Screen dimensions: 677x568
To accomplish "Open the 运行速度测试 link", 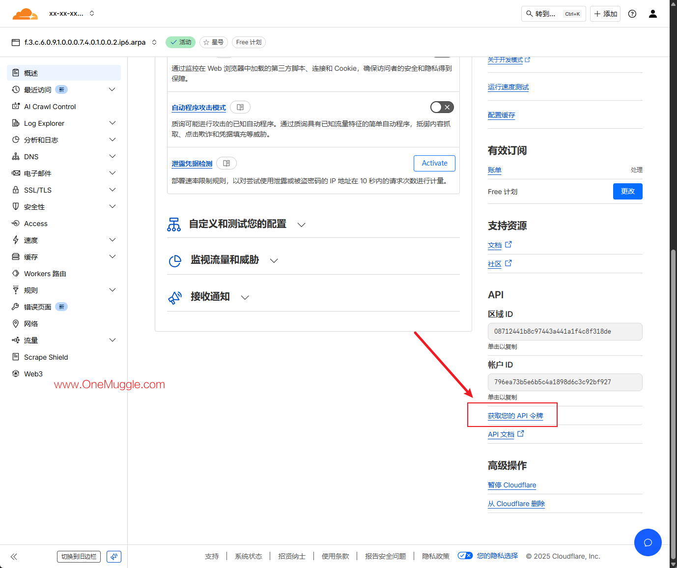I will click(x=508, y=87).
